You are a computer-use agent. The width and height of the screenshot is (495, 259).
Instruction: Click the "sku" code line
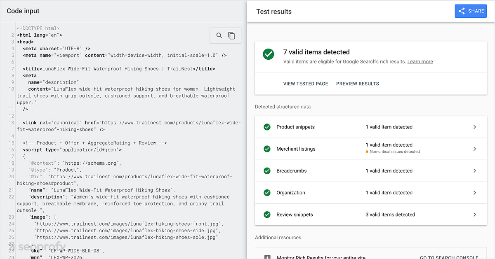[x=66, y=251]
